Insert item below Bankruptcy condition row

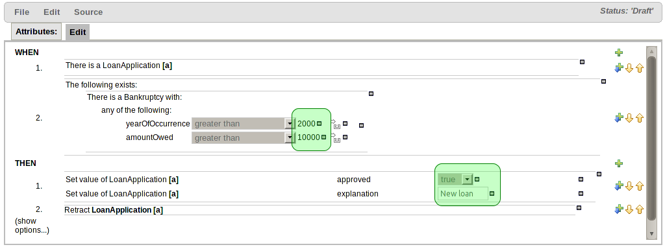(618, 118)
